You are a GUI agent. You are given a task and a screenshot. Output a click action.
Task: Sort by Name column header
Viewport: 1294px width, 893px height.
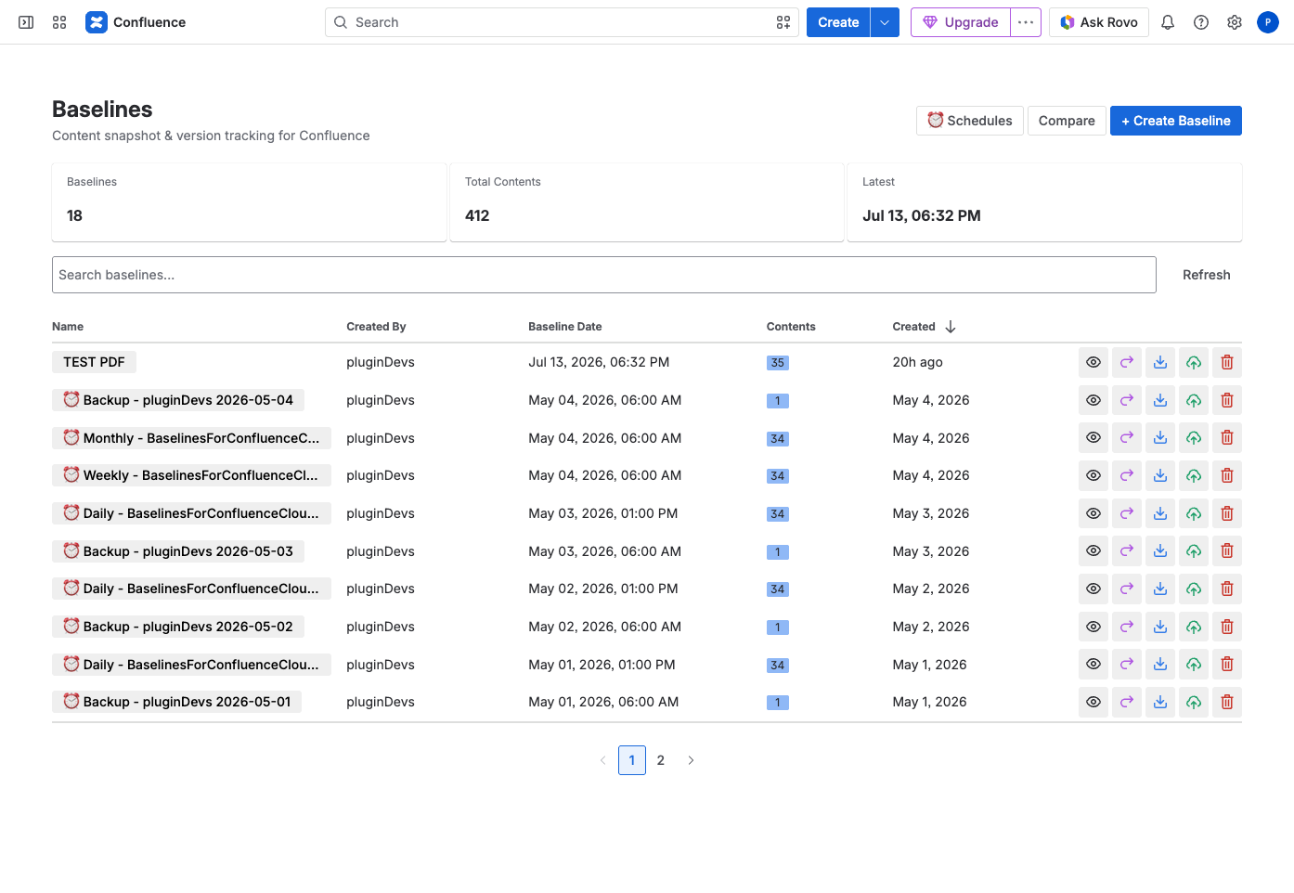click(68, 327)
